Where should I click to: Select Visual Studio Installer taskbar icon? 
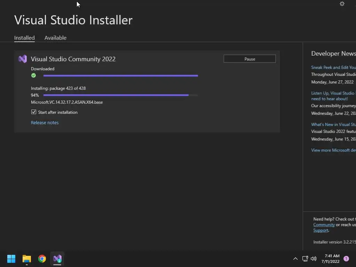tap(57, 259)
